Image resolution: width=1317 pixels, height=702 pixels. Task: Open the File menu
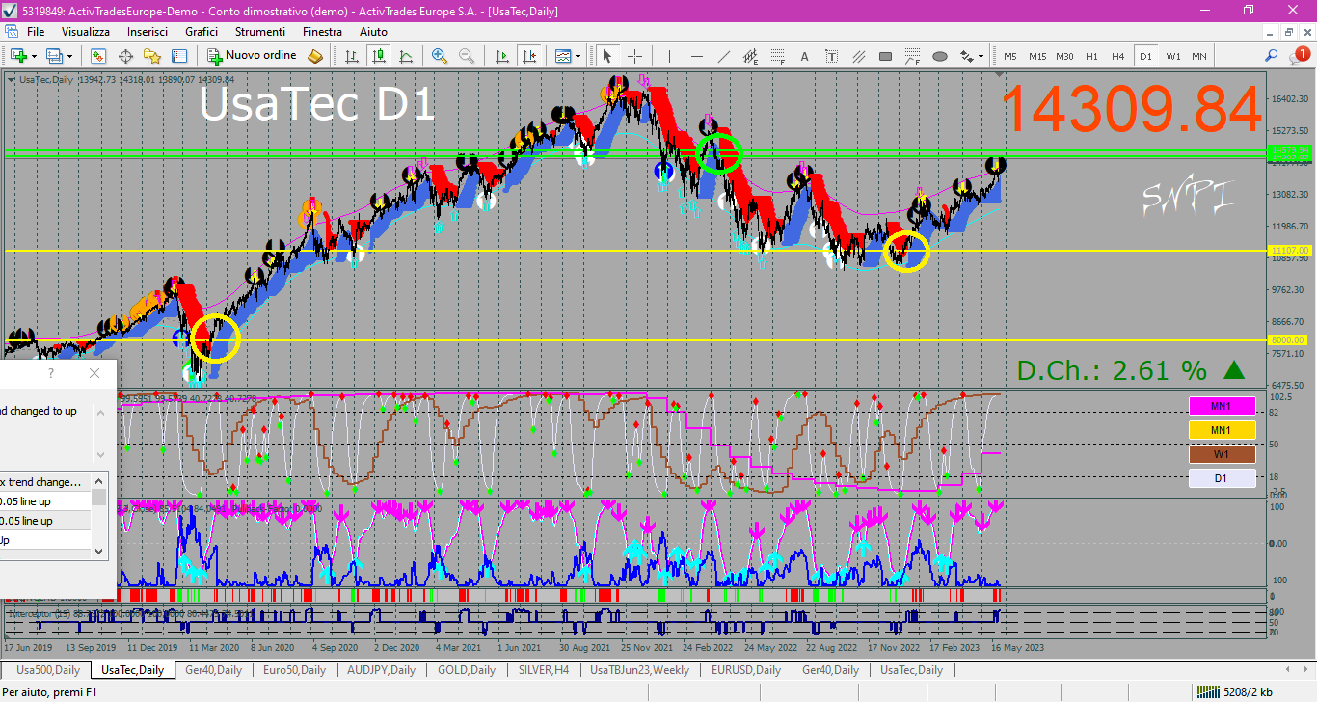click(x=36, y=32)
